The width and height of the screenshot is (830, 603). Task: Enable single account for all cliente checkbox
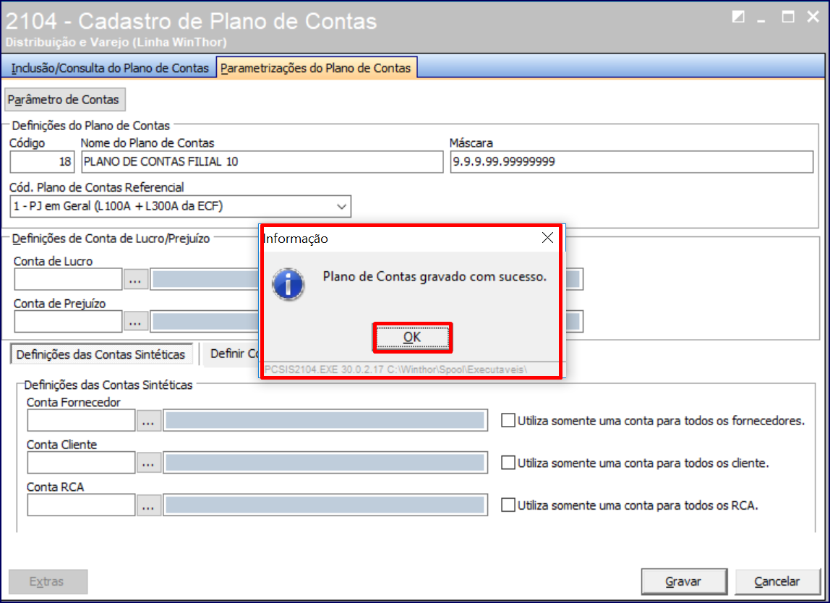coord(508,463)
